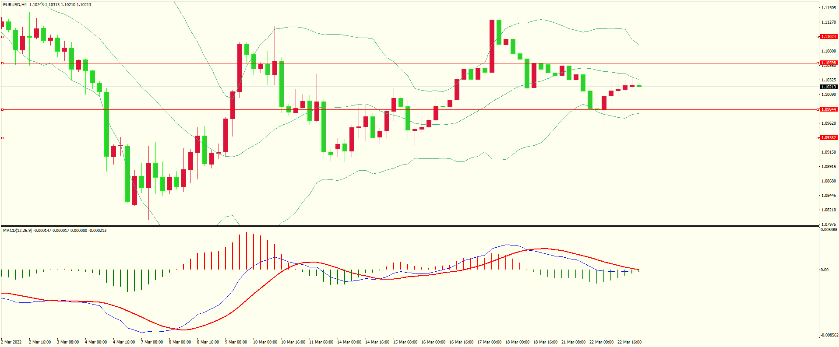Click the 14 Mar 16:00 time label
This screenshot has width=839, height=347.
click(377, 342)
